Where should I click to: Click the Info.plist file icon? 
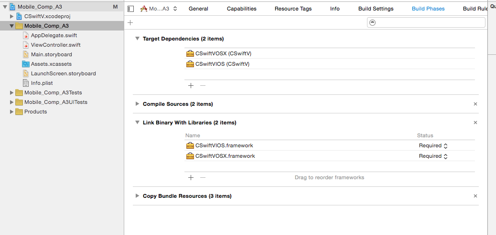[x=26, y=83]
